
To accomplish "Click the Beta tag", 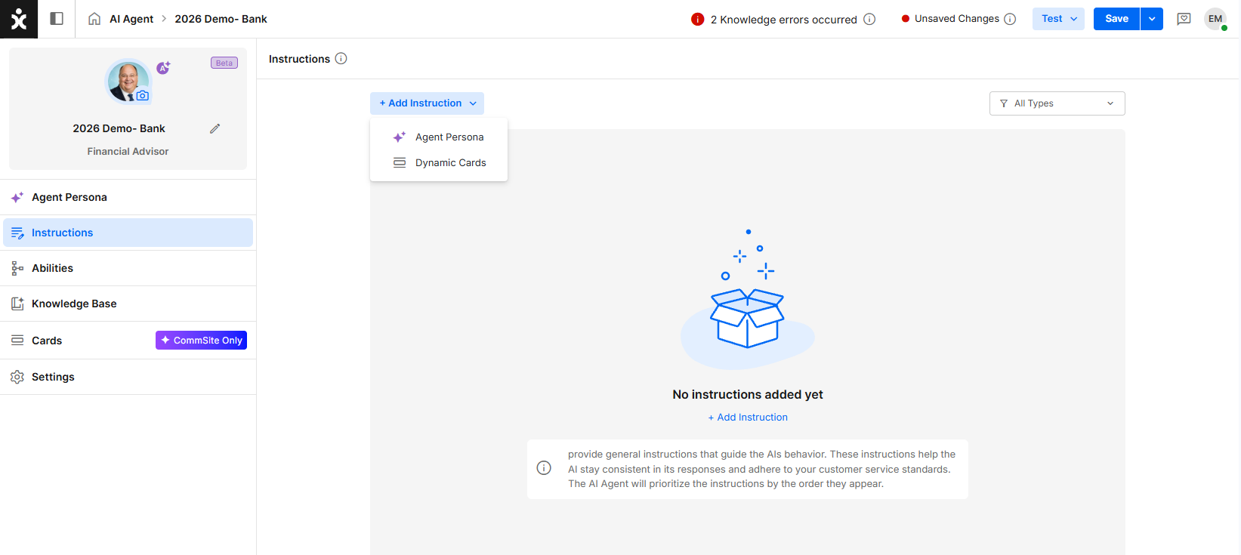I will [x=224, y=63].
